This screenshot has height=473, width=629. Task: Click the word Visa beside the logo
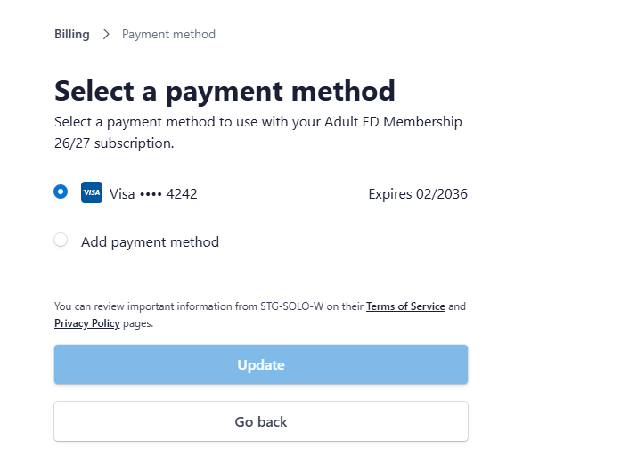122,193
